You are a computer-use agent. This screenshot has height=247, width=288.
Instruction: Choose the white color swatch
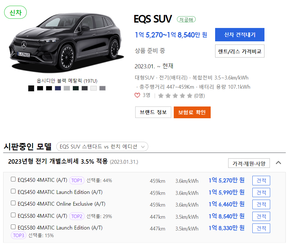tap(94, 88)
